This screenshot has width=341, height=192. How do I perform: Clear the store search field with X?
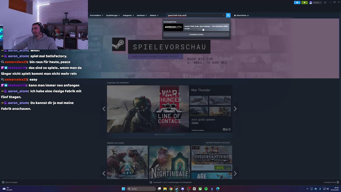point(224,15)
